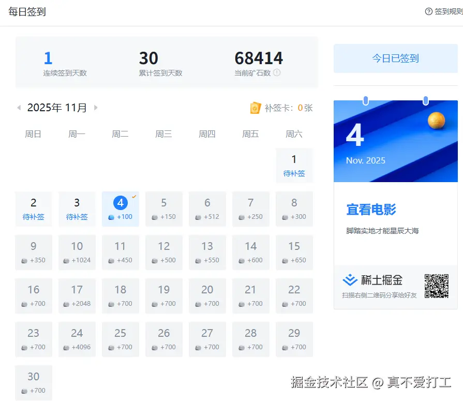The image size is (463, 401).
Task: Click the 补签卡 card icon
Action: pyautogui.click(x=255, y=108)
